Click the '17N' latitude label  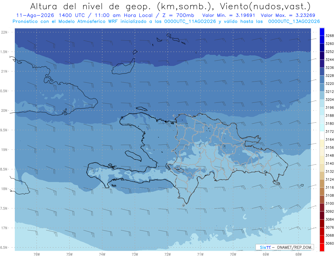(4, 228)
